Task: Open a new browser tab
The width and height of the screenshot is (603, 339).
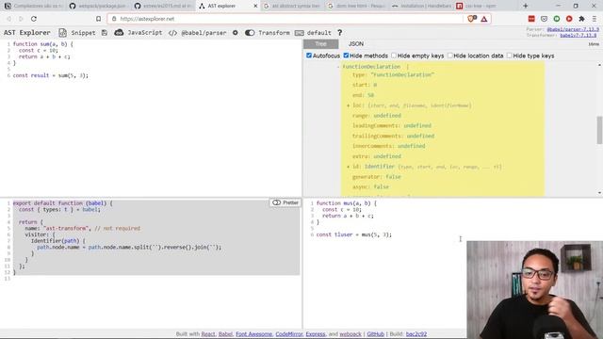Action: tap(526, 7)
